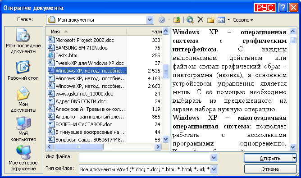Image resolution: width=301 pixels, height=178 pixels.
Task: Expand the Тип файлов dropdown
Action: click(214, 169)
